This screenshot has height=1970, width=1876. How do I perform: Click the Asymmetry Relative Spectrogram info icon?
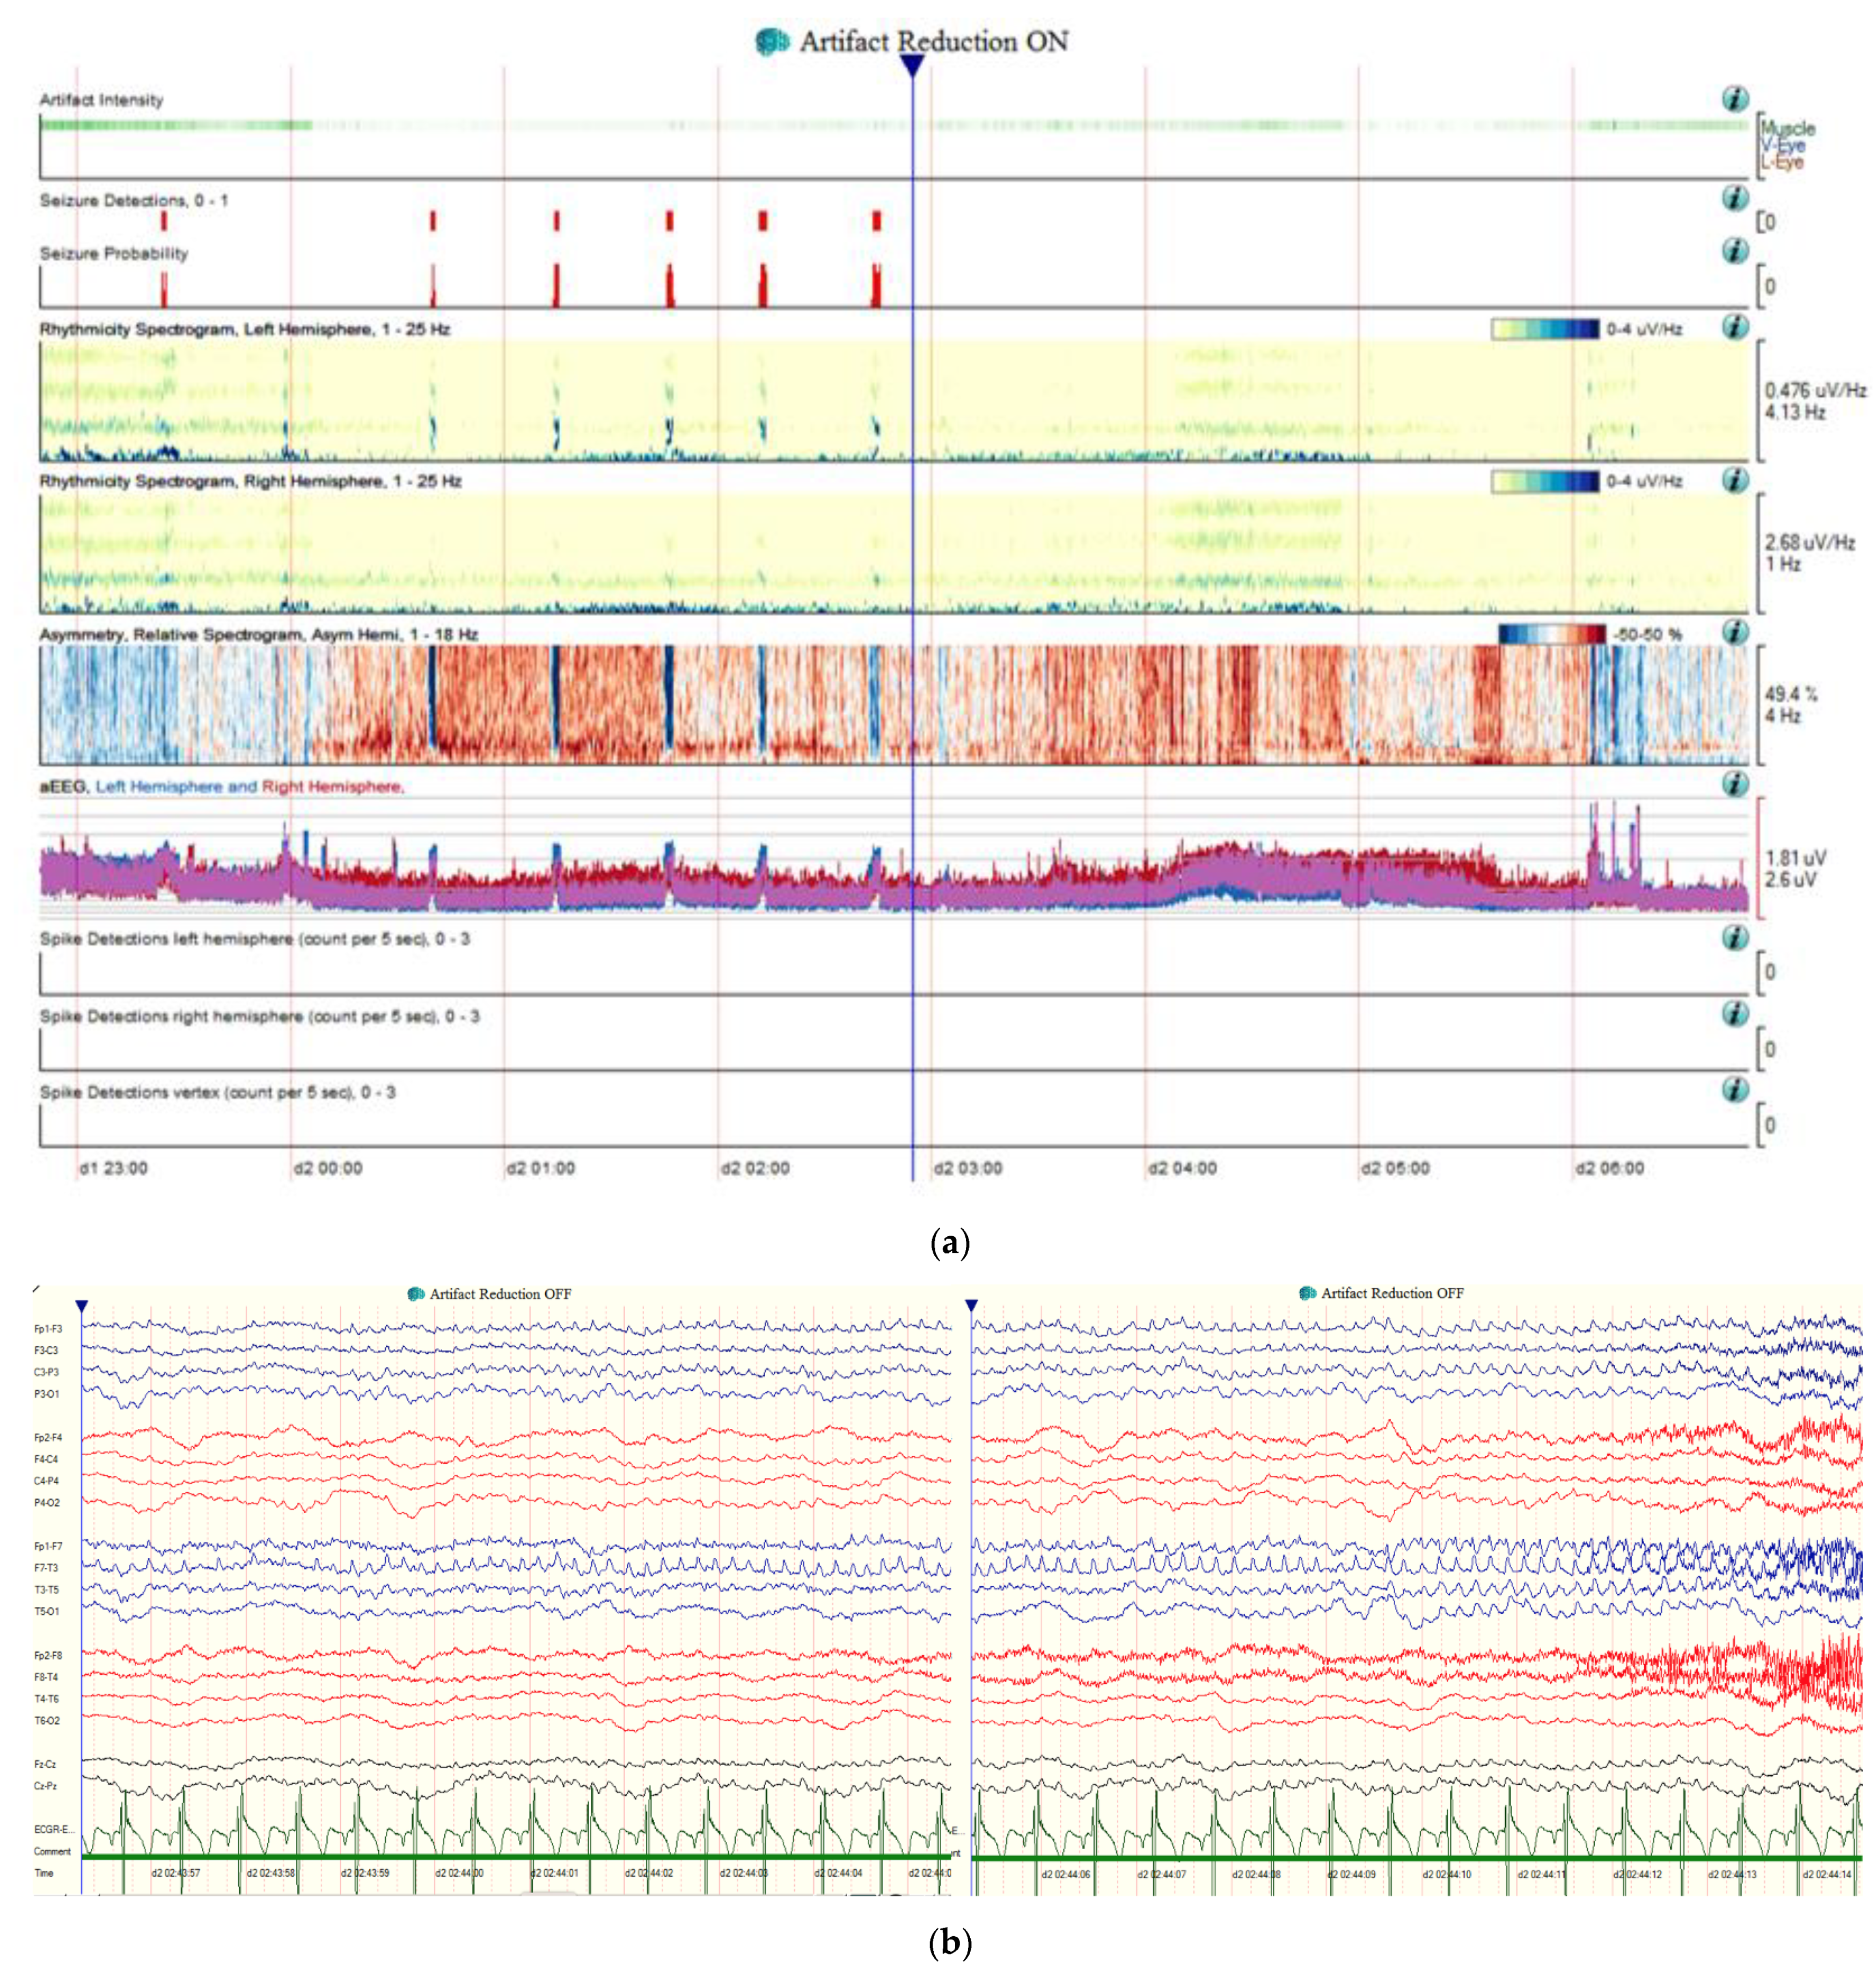[x=1735, y=631]
